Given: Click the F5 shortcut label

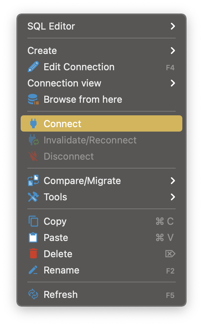Looking at the screenshot, I should tap(170, 295).
